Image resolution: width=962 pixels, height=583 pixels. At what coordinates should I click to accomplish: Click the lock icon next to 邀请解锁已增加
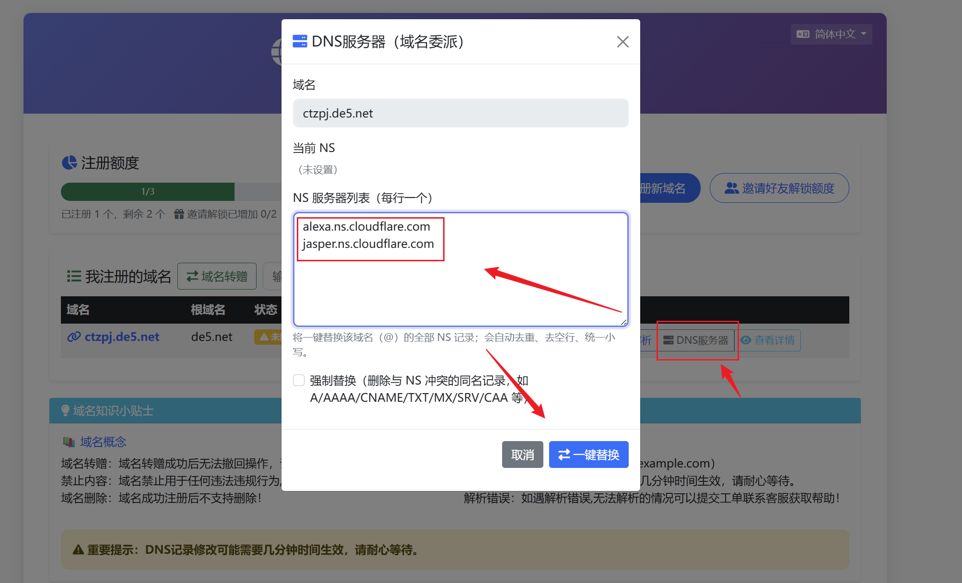point(178,214)
